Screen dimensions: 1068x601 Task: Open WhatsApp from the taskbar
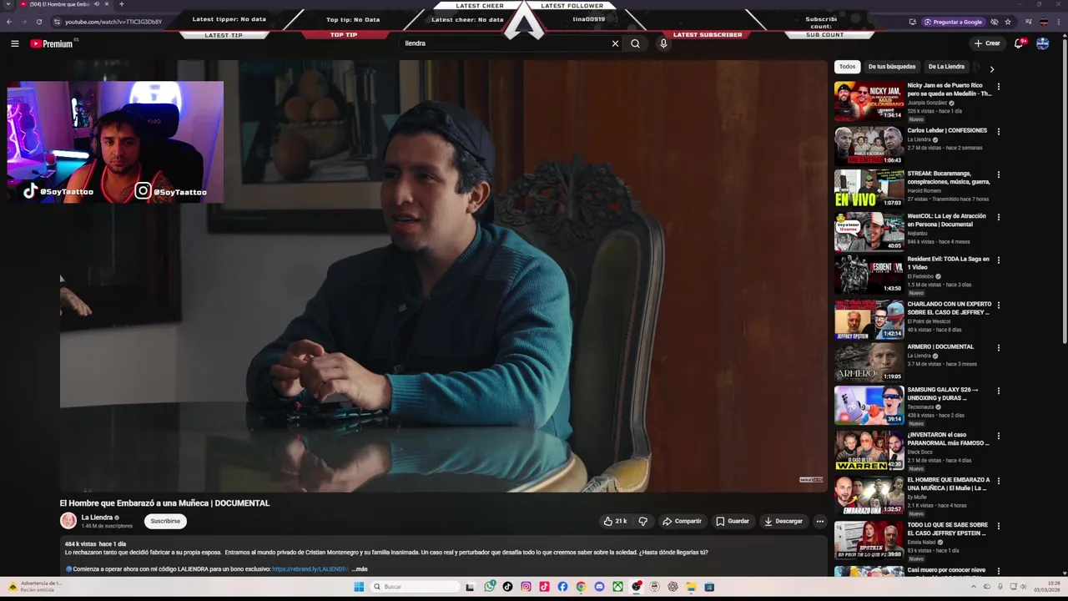(x=489, y=587)
